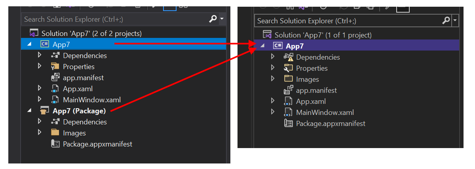Viewport: 475px width, 169px height.
Task: Expand right panel App.xaml node
Action: pyautogui.click(x=273, y=101)
